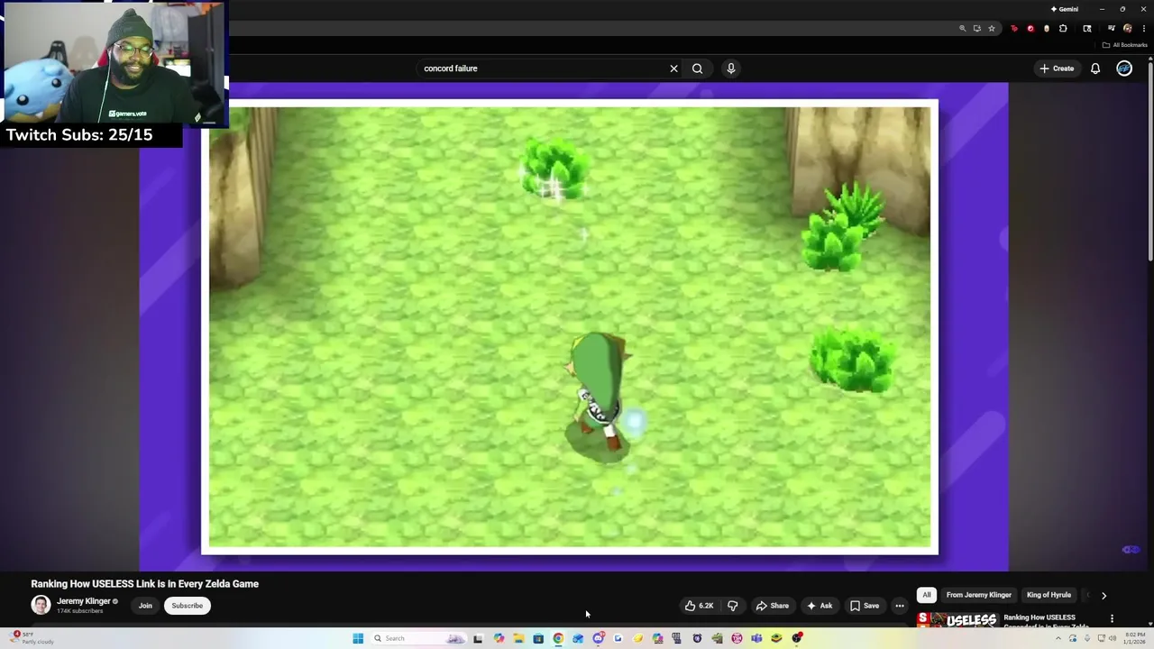This screenshot has height=649, width=1154.
Task: Select the 'From Jeremy Klinger' chip
Action: 979,595
